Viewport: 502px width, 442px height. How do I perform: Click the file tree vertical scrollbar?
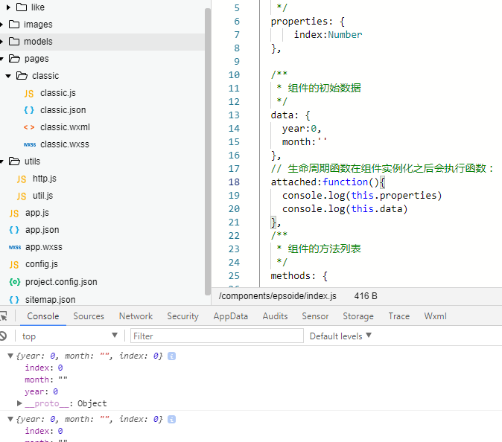(208, 151)
